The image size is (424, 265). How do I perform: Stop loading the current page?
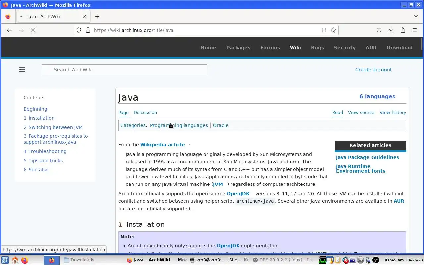point(33,30)
